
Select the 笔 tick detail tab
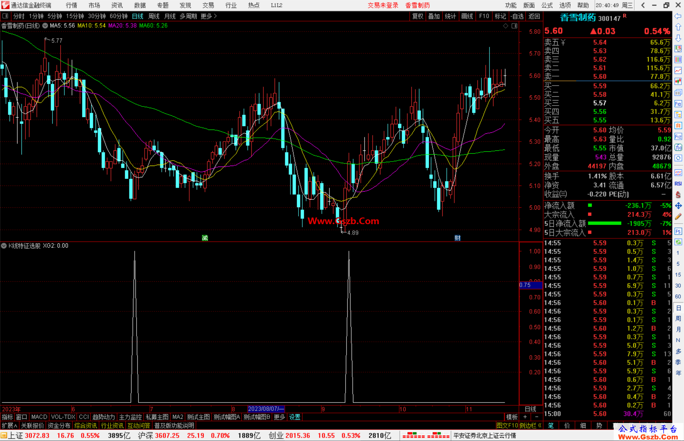(551, 426)
